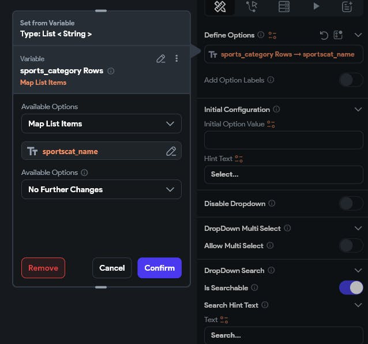This screenshot has height=344, width=368.
Task: Toggle Add Option Labels switch
Action: [351, 80]
